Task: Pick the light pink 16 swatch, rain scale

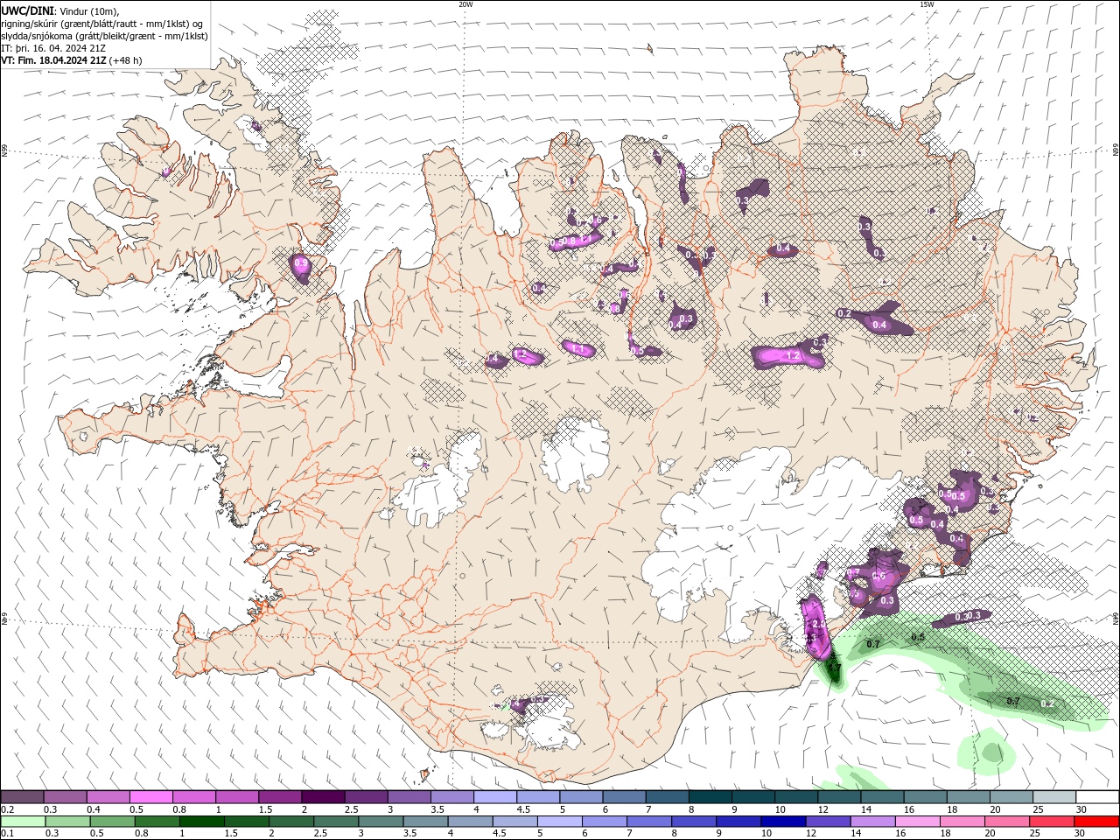Action: pos(916,822)
